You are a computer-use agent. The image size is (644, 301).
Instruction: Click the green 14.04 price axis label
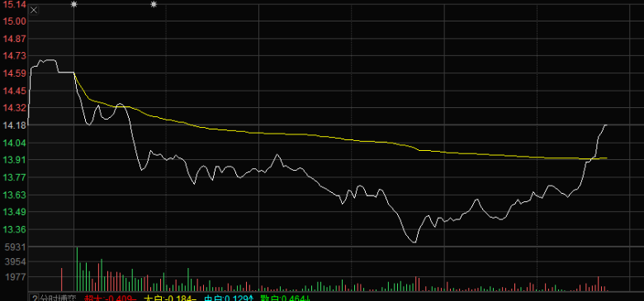tap(14, 143)
